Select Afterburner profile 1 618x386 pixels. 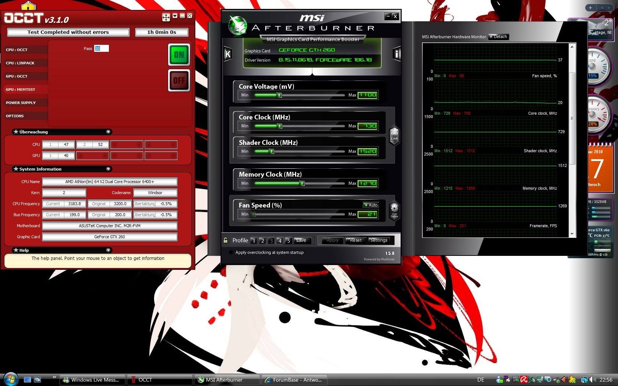point(253,240)
